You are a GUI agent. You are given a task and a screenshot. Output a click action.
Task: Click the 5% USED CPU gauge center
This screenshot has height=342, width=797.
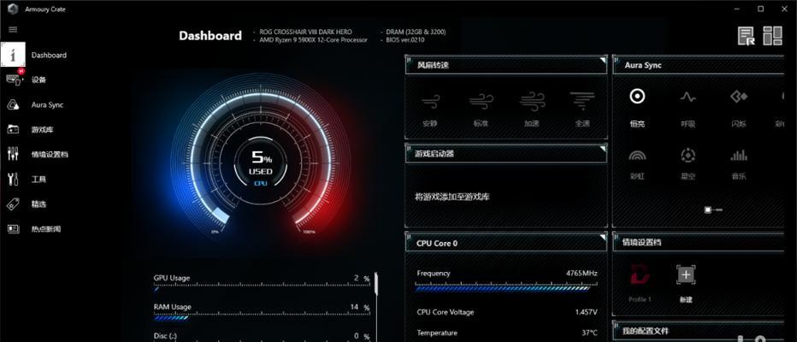click(x=261, y=164)
